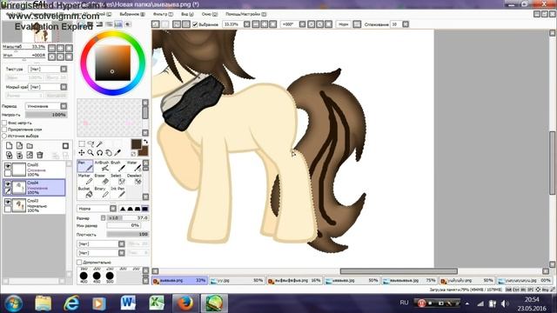
Task: Hide layer Слой5 with eye icon
Action: coord(8,166)
